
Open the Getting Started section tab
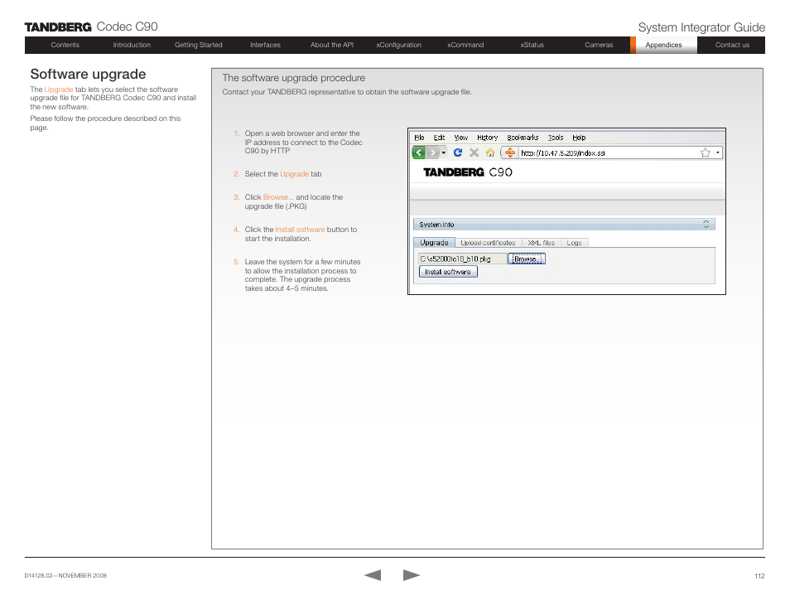(x=199, y=45)
